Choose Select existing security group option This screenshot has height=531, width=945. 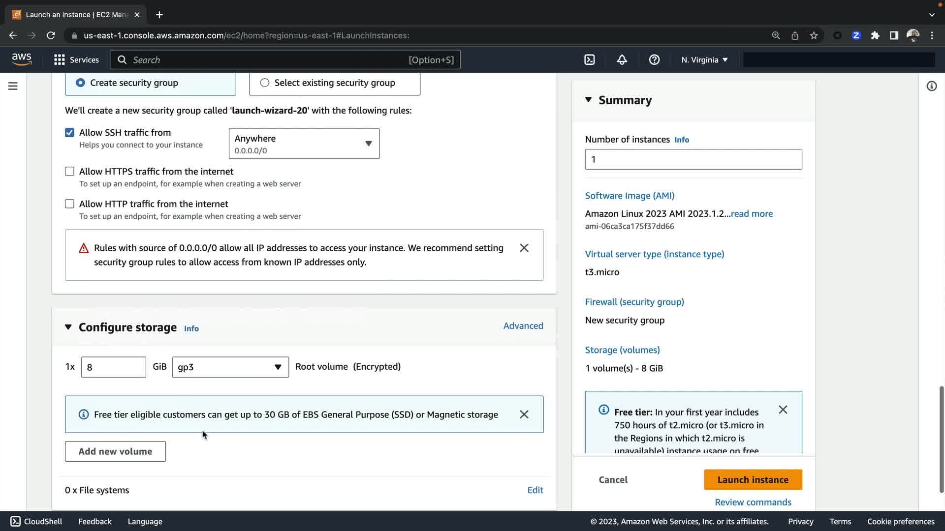point(265,83)
